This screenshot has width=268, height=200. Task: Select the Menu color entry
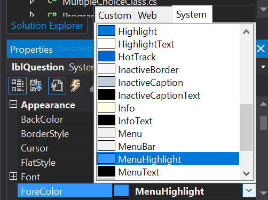(168, 134)
